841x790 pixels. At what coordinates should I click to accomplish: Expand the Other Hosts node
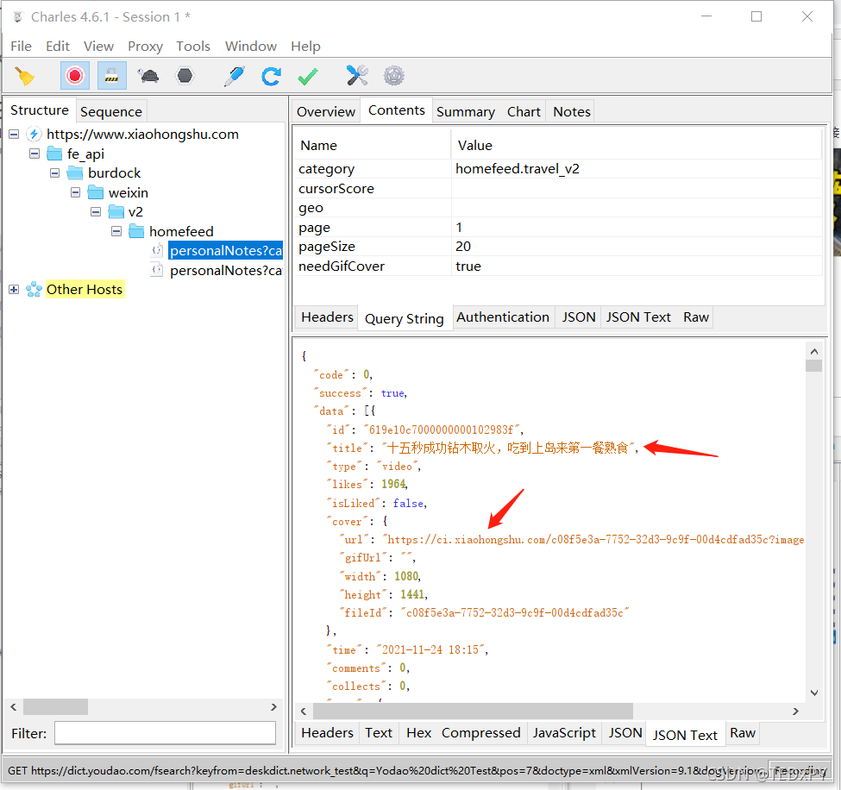pos(14,290)
